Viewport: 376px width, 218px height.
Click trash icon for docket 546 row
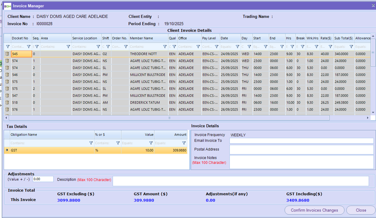pyautogui.click(x=7, y=75)
